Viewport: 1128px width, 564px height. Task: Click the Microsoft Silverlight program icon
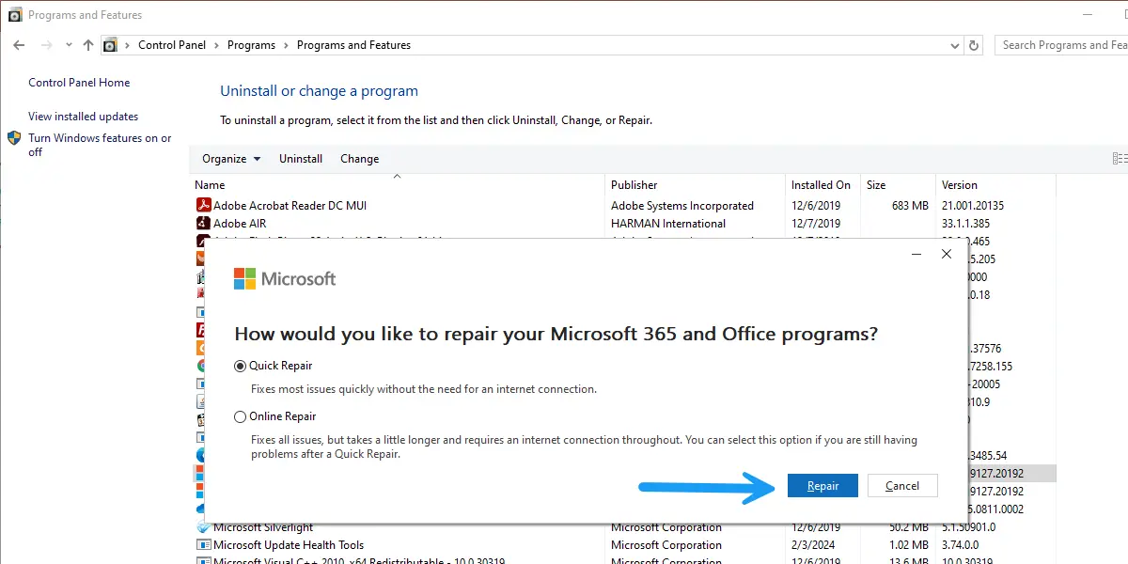(202, 527)
